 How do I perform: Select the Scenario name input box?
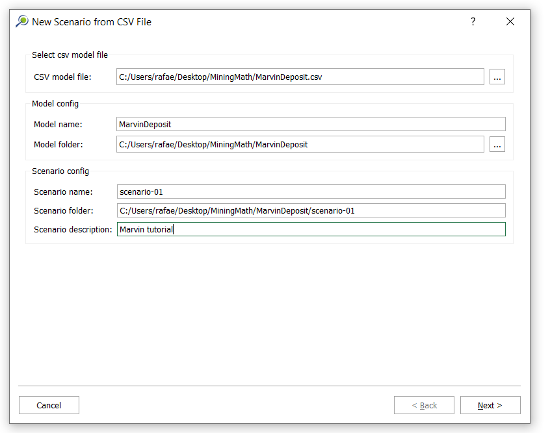pos(311,192)
